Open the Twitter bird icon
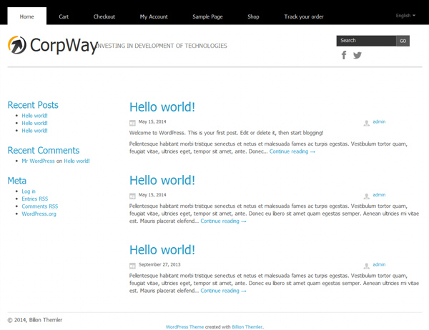 (357, 55)
